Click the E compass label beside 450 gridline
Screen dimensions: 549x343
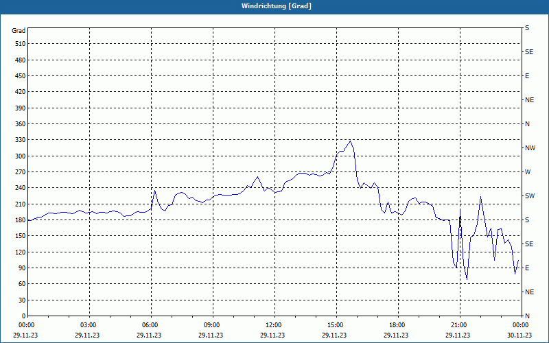coord(527,76)
